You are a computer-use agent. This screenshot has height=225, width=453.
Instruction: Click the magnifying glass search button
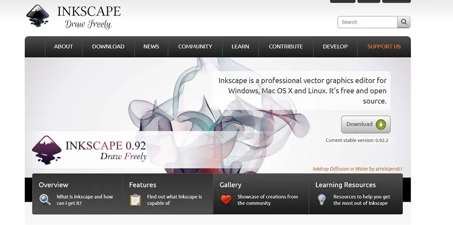[x=404, y=22]
